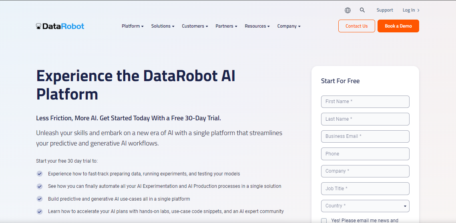Click checkmark icon beside automate AI Experimentation
Screen dimensions: 456x223
click(x=40, y=186)
